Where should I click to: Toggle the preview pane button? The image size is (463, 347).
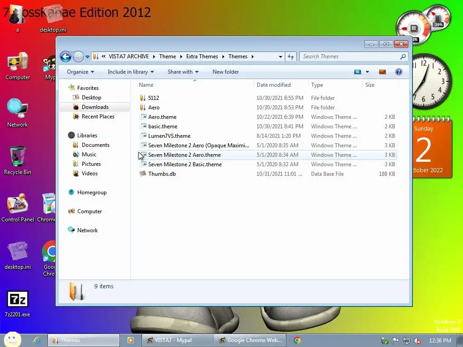[383, 72]
